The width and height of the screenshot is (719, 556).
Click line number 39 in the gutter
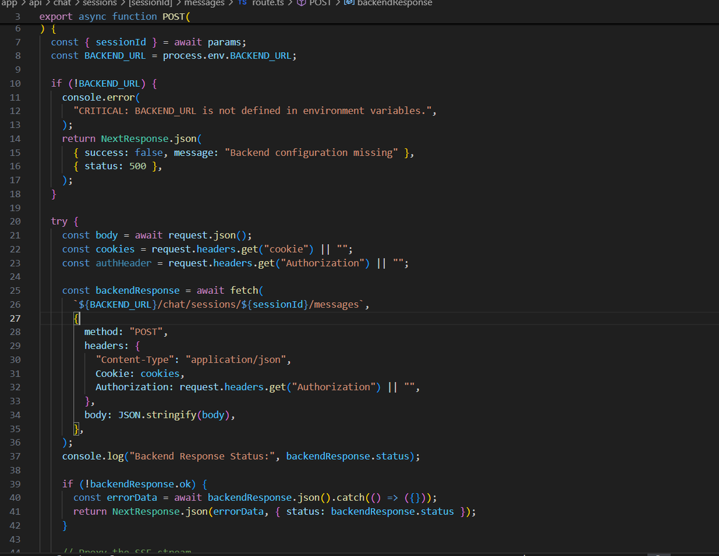pyautogui.click(x=15, y=484)
